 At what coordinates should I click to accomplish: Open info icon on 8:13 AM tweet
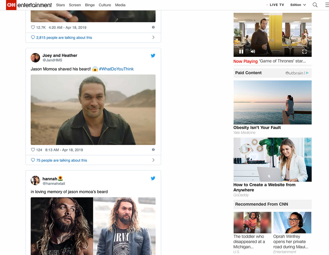153,150
